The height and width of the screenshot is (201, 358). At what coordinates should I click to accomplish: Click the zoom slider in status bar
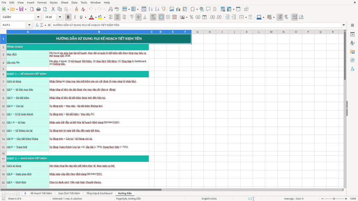click(x=334, y=199)
